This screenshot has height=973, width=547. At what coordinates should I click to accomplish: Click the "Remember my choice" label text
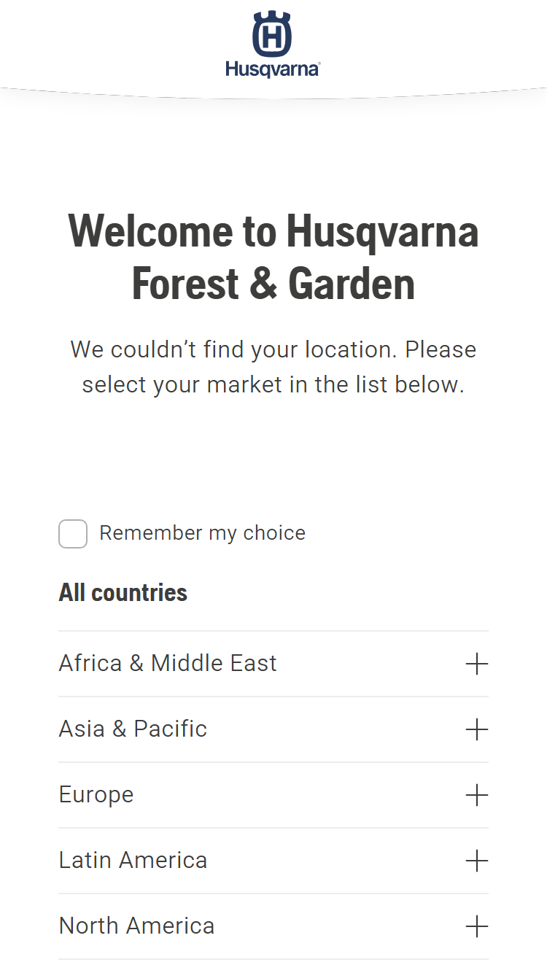(x=202, y=533)
